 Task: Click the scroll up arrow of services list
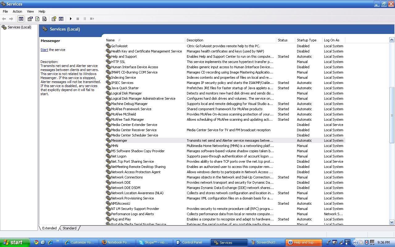(x=392, y=40)
